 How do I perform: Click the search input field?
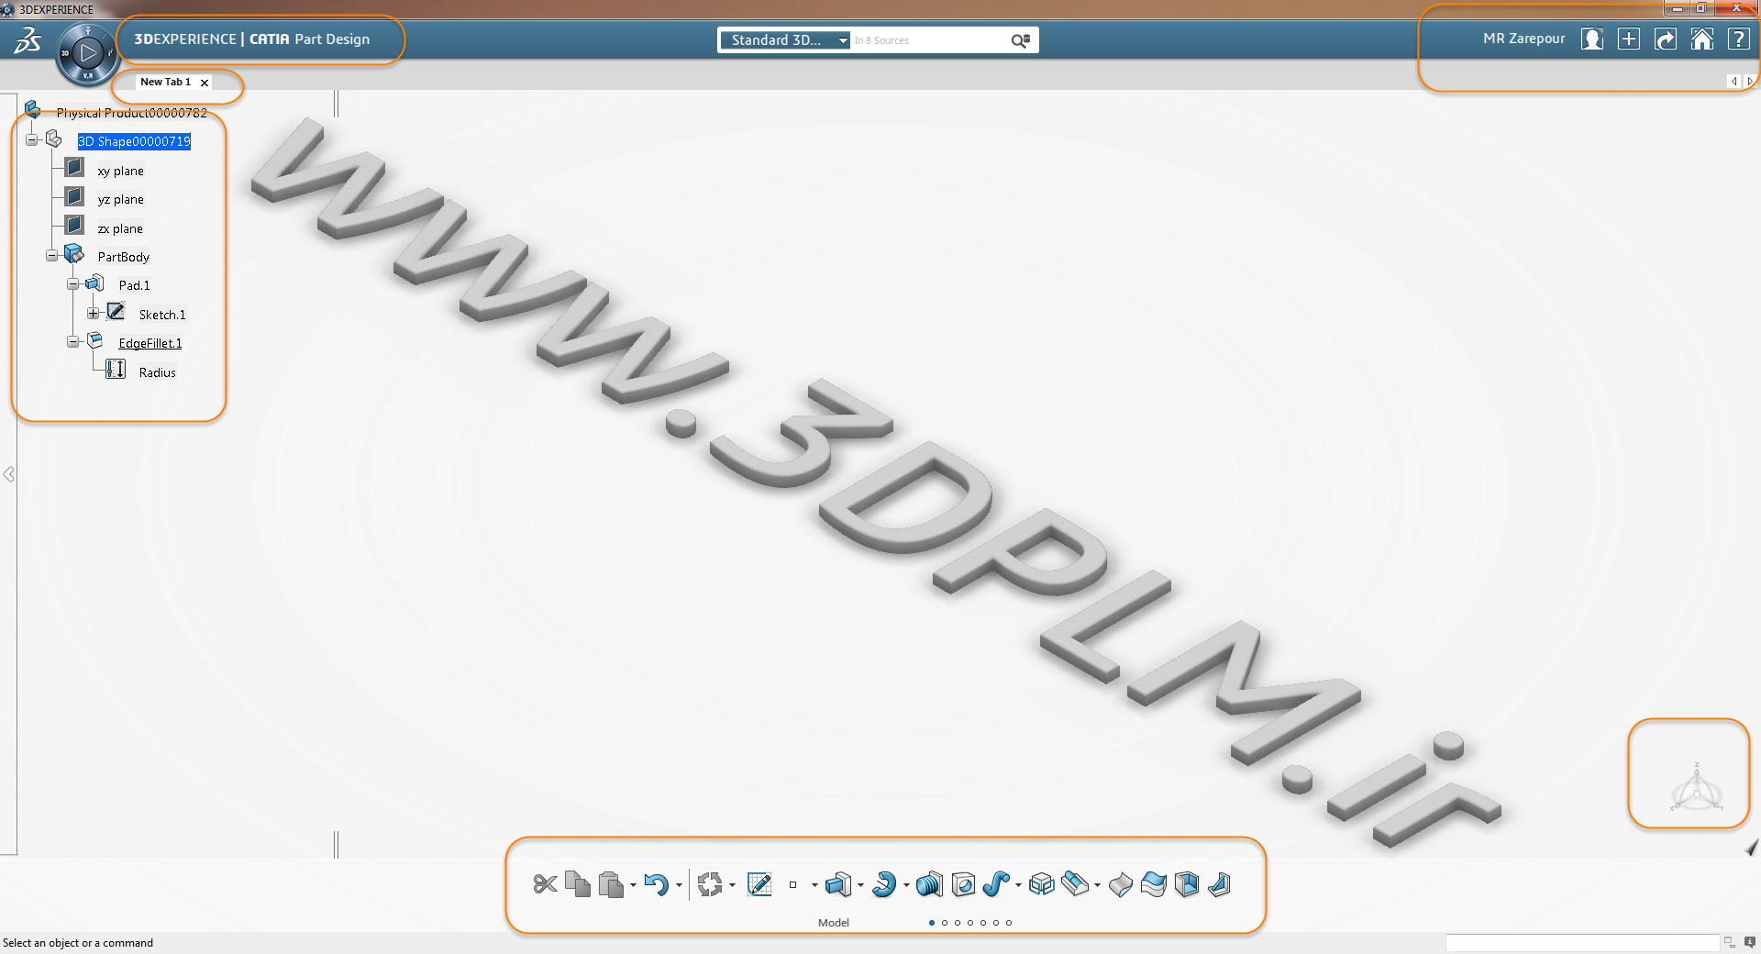[929, 40]
